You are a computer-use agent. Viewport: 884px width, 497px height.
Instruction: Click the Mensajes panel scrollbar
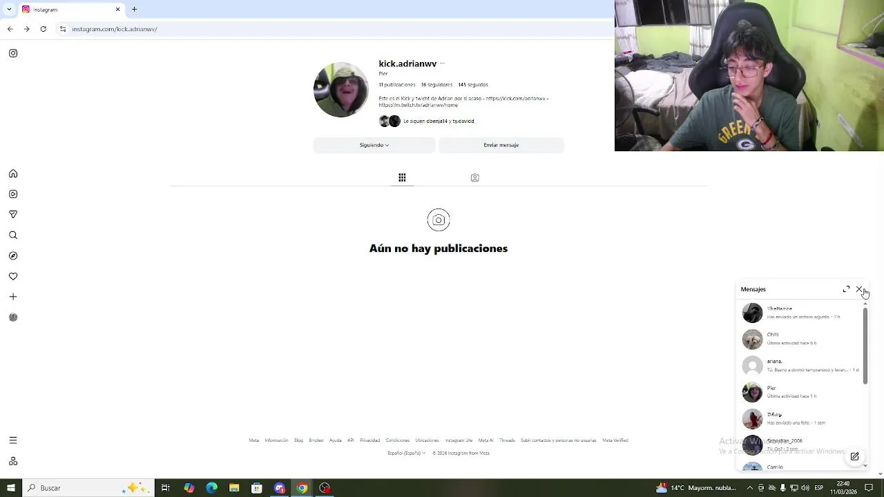click(865, 347)
